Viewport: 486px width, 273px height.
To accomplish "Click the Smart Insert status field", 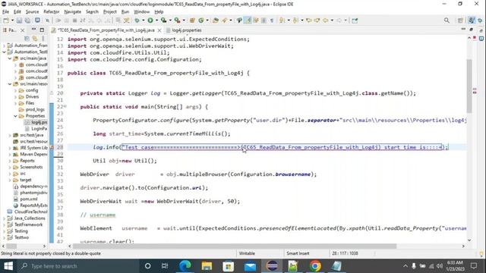I will pyautogui.click(x=298, y=253).
